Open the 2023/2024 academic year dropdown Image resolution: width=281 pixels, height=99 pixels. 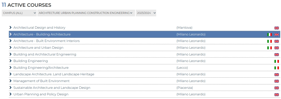(146, 13)
